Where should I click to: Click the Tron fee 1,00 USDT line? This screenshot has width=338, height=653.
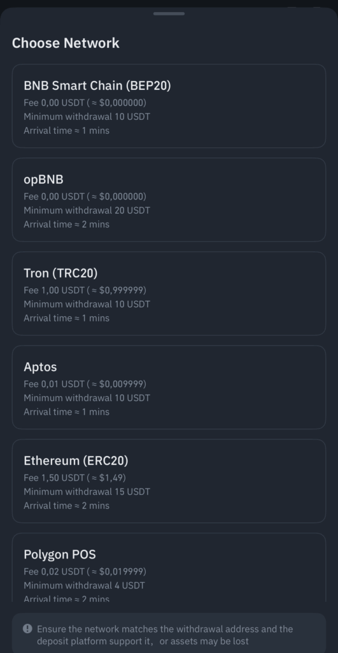click(85, 290)
